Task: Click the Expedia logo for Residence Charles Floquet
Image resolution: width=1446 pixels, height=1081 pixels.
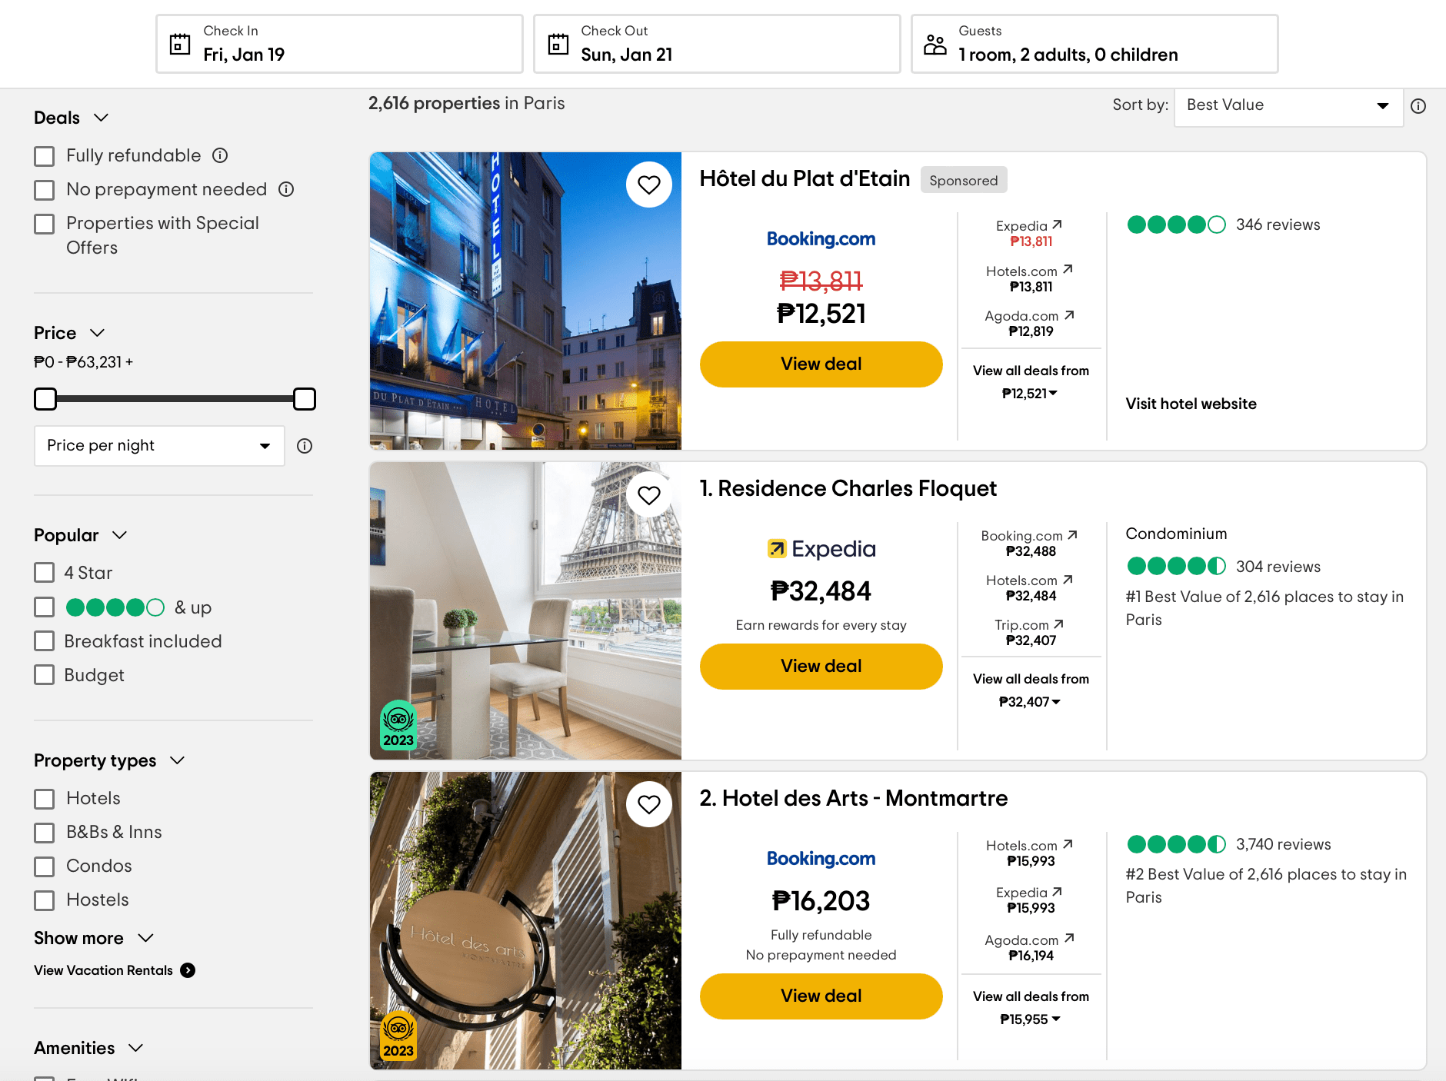Action: pos(821,549)
